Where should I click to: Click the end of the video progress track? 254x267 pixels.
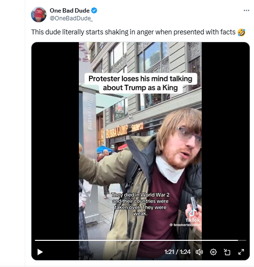(245, 240)
